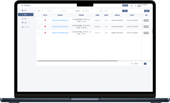This screenshot has height=103, width=170.
Task: Open the home item with house icon
Action: tap(24, 10)
